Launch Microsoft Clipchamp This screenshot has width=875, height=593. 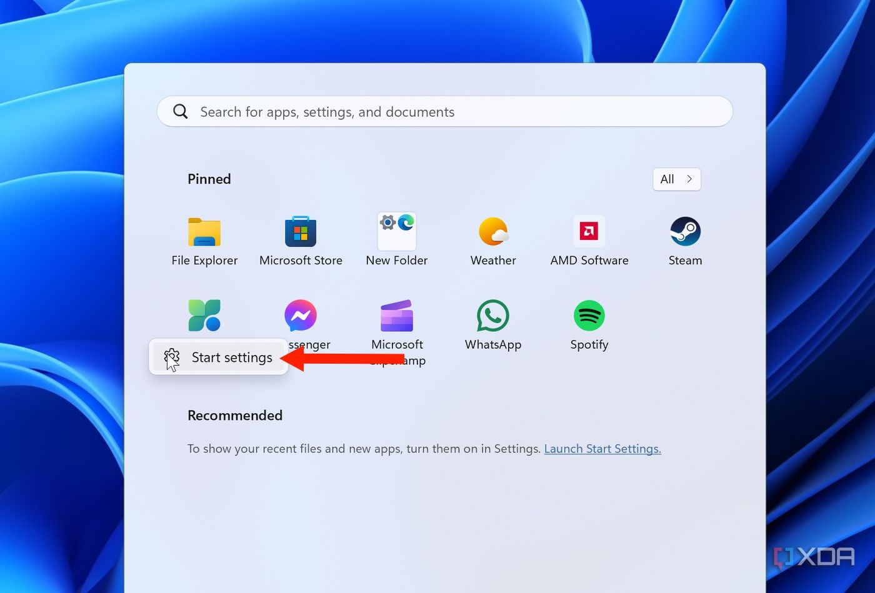397,316
